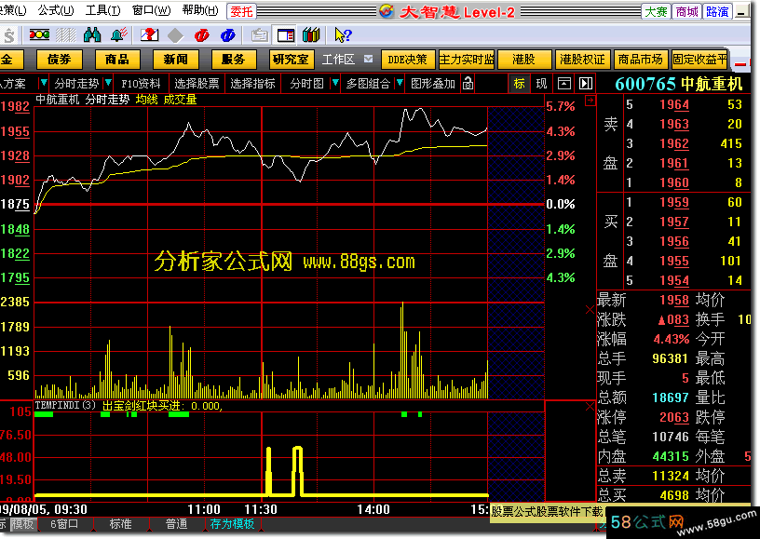Click the red info circle icon
This screenshot has height=539, width=760.
pos(201,35)
